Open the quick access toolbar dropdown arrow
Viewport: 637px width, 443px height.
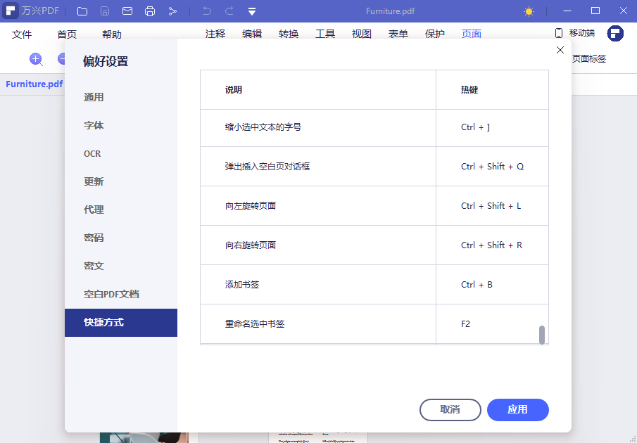pyautogui.click(x=251, y=11)
